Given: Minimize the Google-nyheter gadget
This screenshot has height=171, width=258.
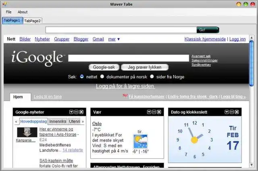Looking at the screenshot, I should click(76, 112).
